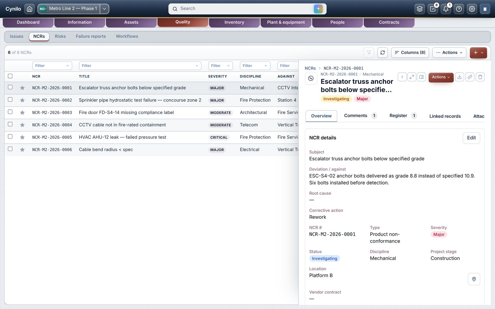The width and height of the screenshot is (495, 309).
Task: Open the list Actions dropdown in toolbar
Action: point(449,53)
